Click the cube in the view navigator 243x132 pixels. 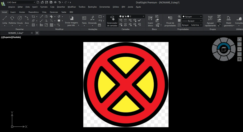coord(224,49)
